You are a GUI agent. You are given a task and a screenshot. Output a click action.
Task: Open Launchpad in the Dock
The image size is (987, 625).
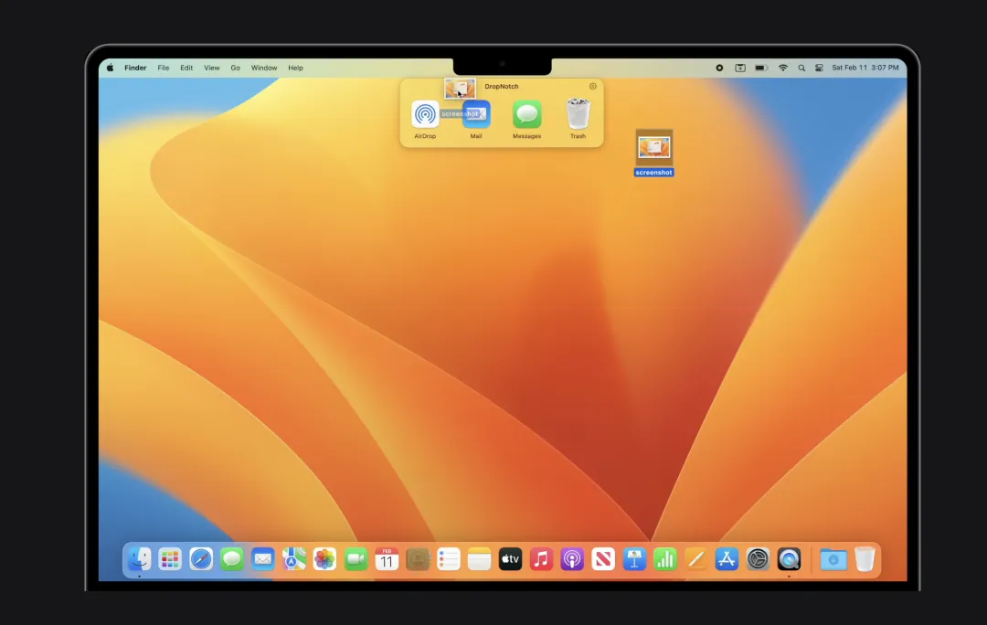click(170, 559)
